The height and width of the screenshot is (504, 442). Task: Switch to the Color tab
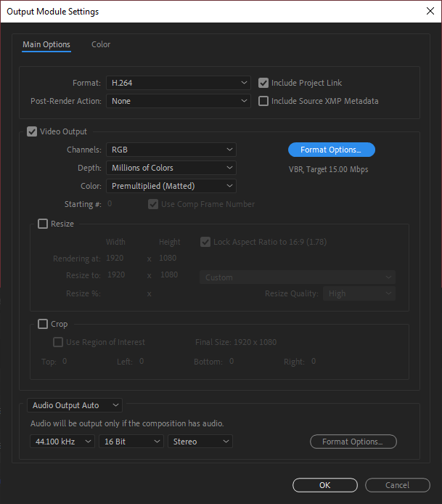tap(101, 44)
